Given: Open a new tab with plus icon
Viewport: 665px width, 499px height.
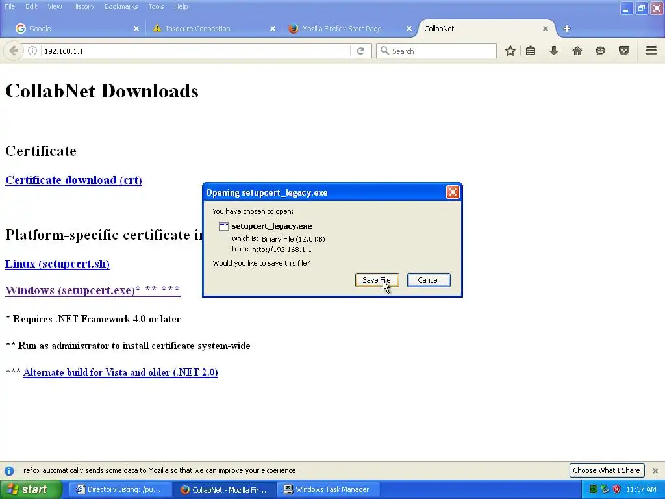Looking at the screenshot, I should 566,29.
